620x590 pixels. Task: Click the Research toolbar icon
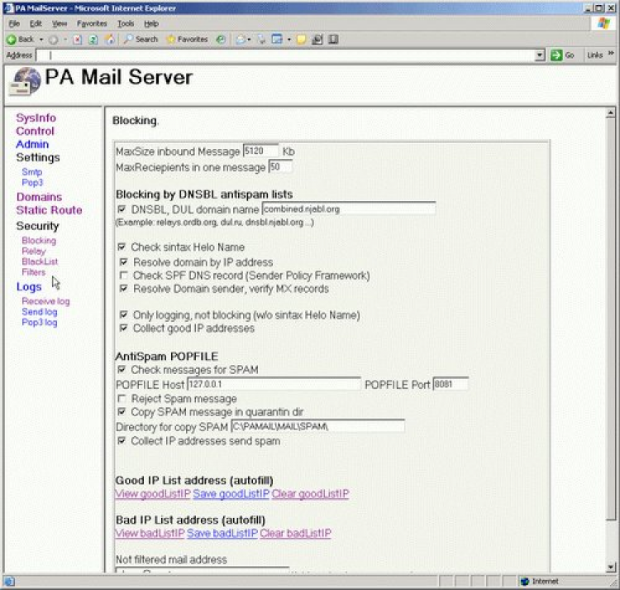pos(317,40)
